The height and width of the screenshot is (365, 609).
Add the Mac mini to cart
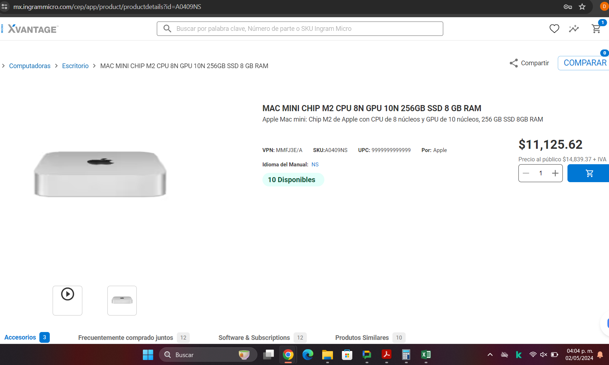tap(589, 174)
